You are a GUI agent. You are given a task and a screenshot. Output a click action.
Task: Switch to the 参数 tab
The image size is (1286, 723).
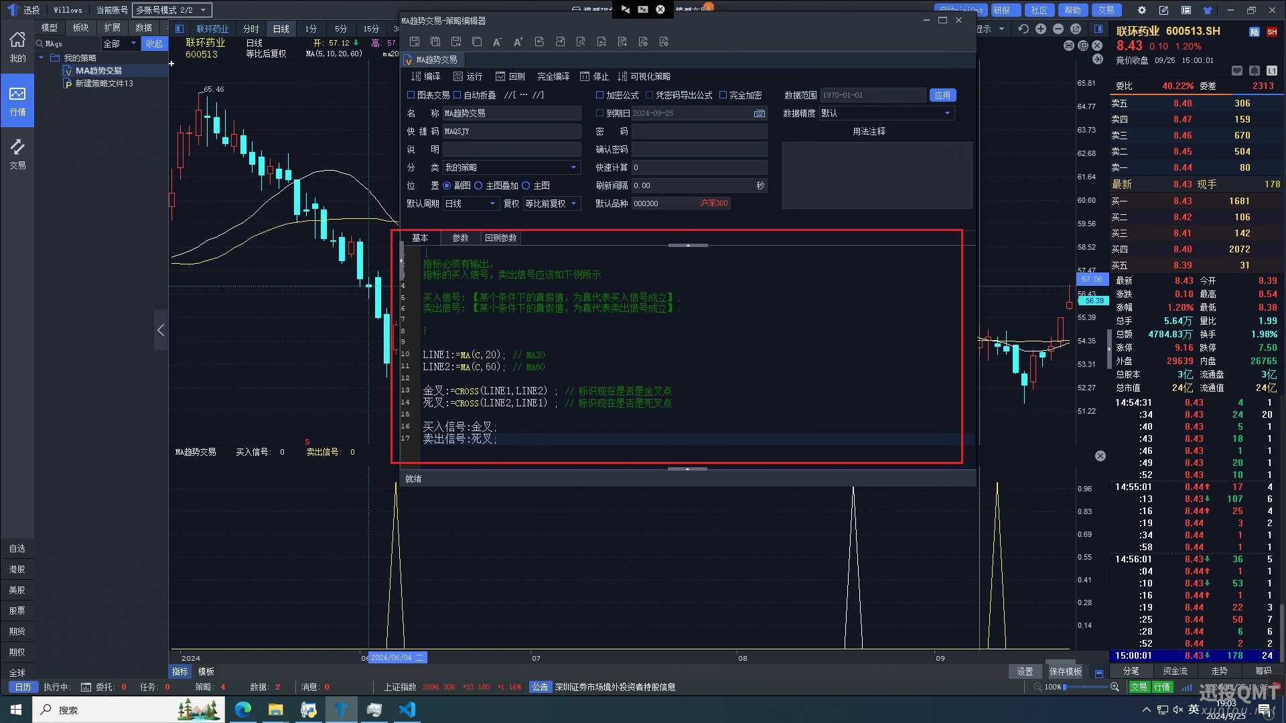[460, 238]
